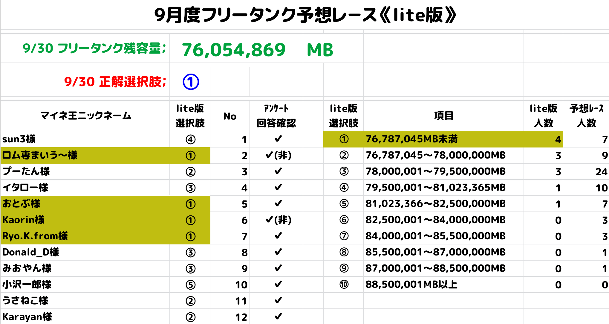The width and height of the screenshot is (609, 324).
Task: Click the title 9月度フリータンク予想レース
Action: coord(305,15)
